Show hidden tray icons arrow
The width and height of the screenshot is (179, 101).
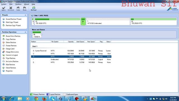[147, 99]
